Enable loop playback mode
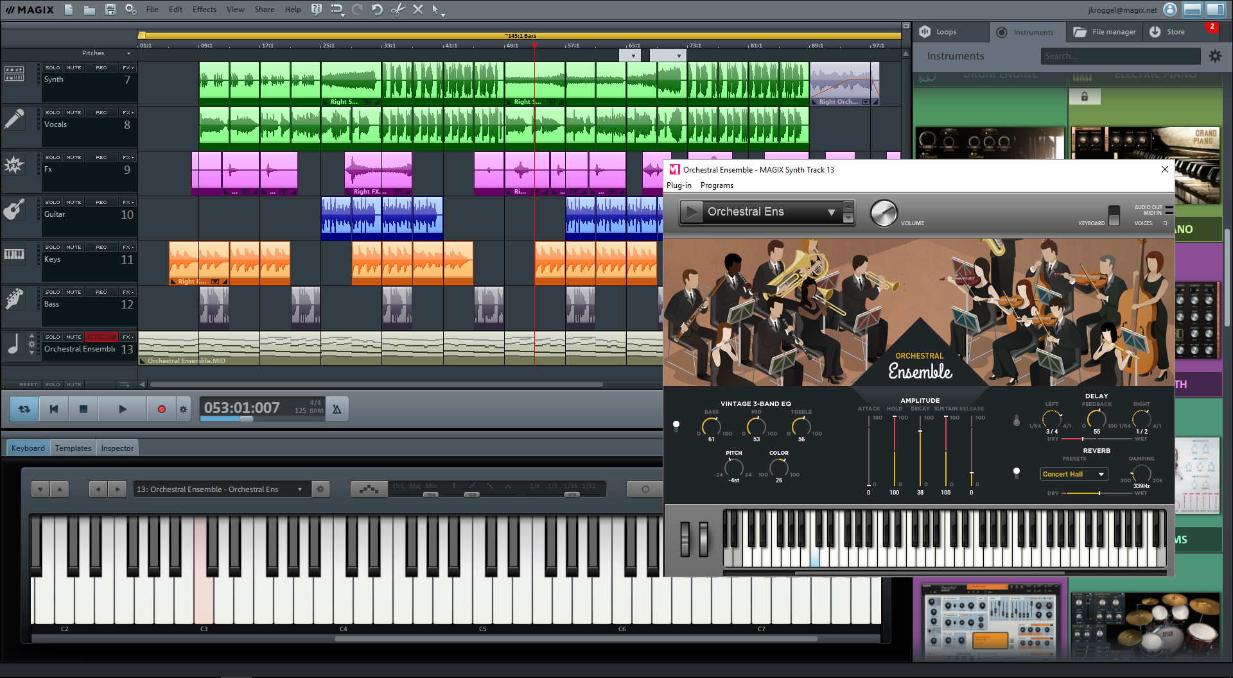 (23, 409)
